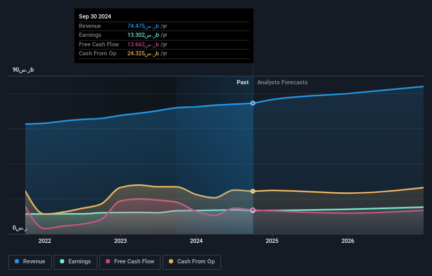The image size is (432, 276).
Task: Click the Earnings row label in tooltip
Action: point(90,35)
